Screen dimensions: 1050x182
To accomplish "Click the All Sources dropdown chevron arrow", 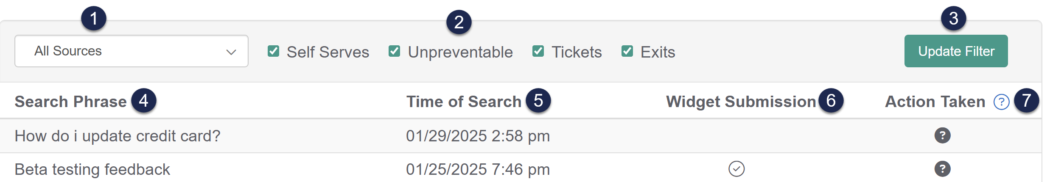I will pos(231,52).
